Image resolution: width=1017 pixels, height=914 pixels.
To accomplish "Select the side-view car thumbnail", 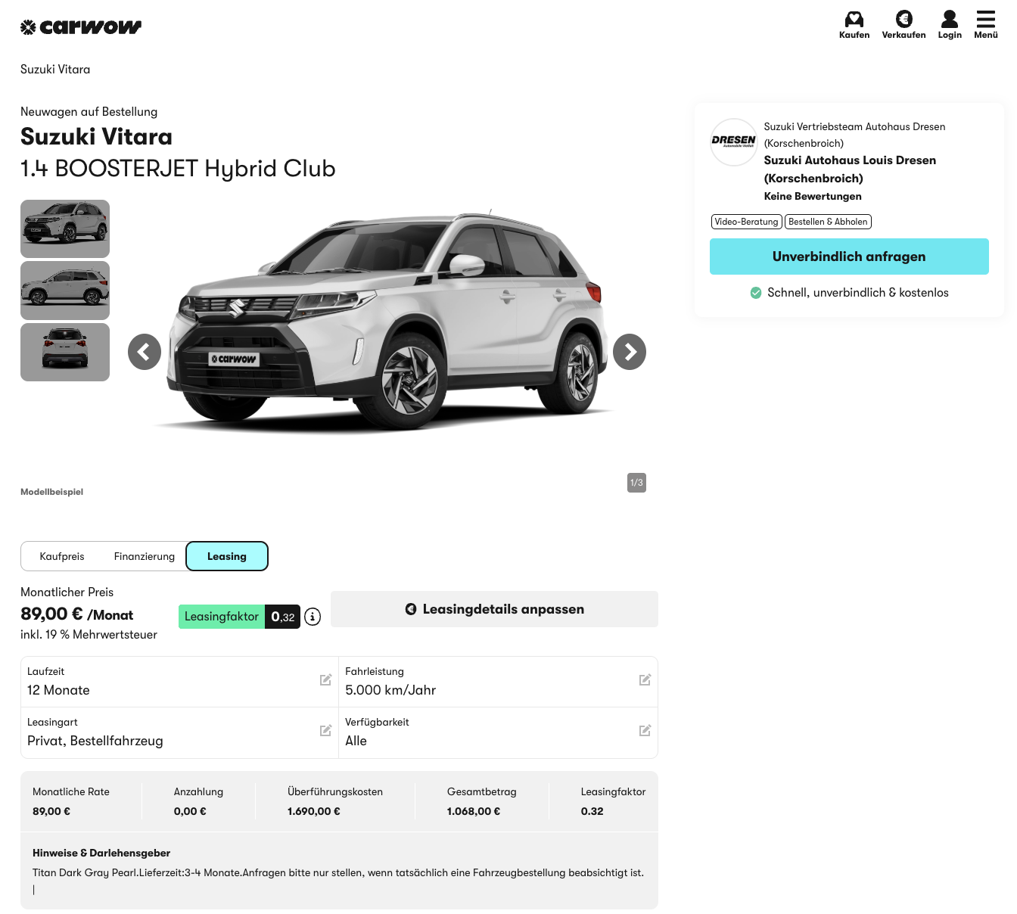I will pyautogui.click(x=65, y=291).
